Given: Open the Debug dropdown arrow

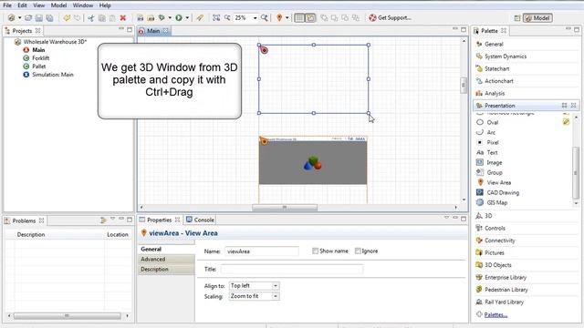Looking at the screenshot, I should coord(170,17).
